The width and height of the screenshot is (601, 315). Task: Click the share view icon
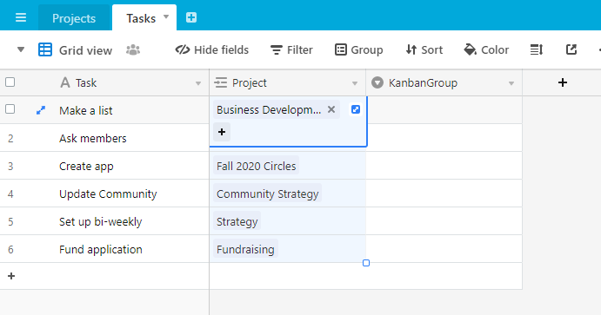click(571, 49)
